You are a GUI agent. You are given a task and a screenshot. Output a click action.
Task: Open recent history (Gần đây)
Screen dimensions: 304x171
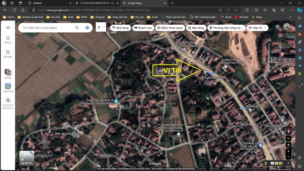[8, 54]
